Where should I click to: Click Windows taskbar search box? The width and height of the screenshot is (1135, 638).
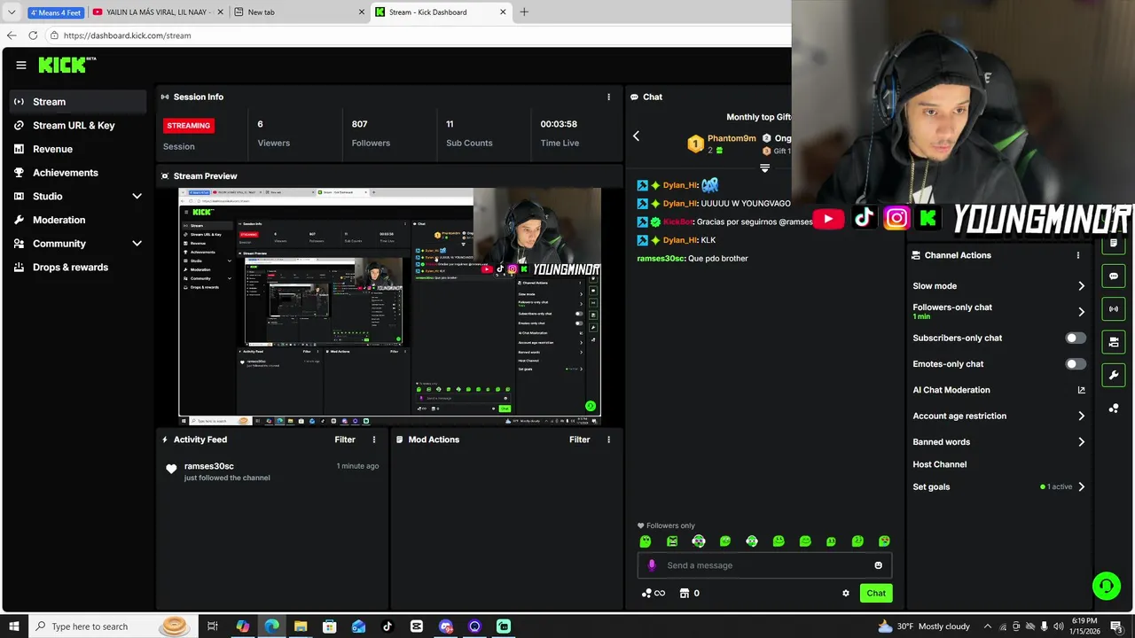pyautogui.click(x=113, y=626)
